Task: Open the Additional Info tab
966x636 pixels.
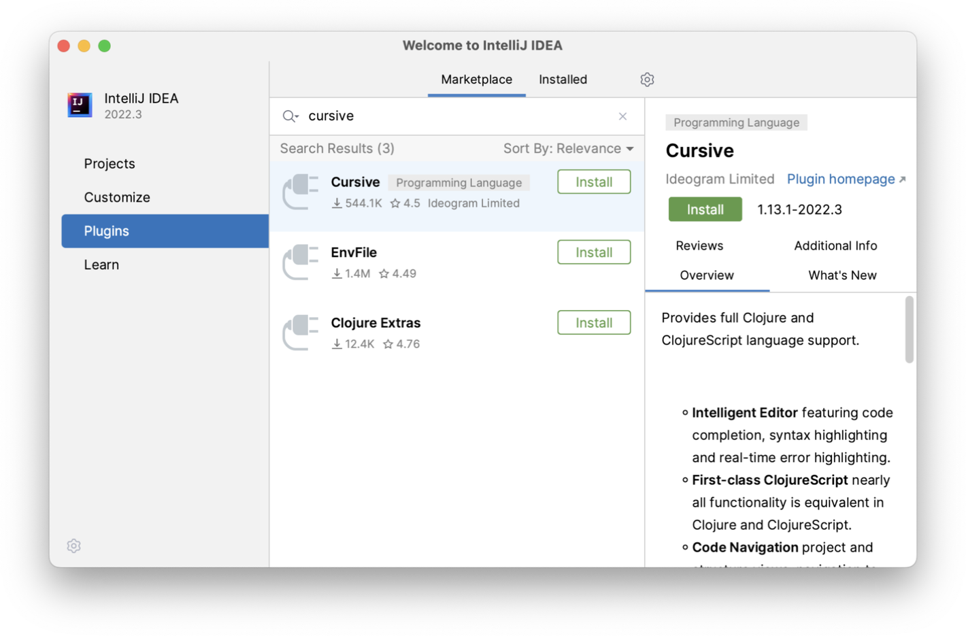Action: [x=835, y=246]
